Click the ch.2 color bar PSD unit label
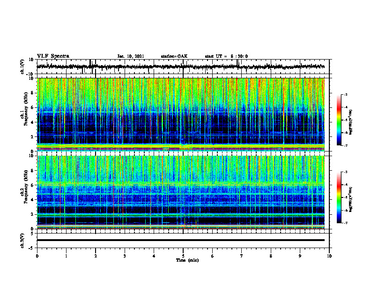The height and width of the screenshot is (287, 371). 351,199
